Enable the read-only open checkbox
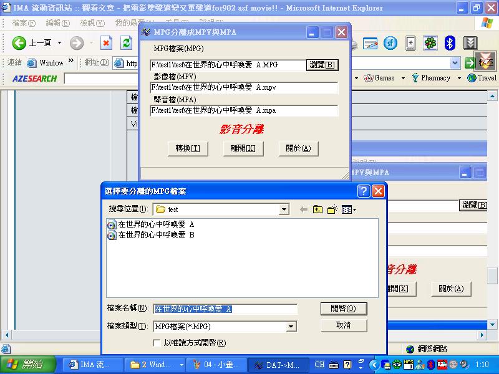The width and height of the screenshot is (499, 374). click(157, 343)
